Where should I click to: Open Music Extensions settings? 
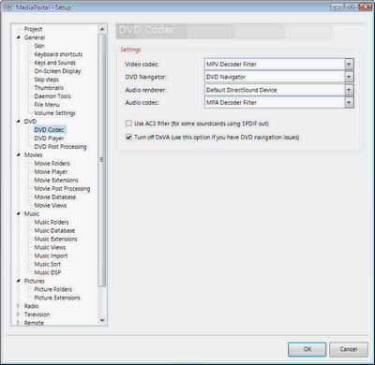(x=56, y=239)
